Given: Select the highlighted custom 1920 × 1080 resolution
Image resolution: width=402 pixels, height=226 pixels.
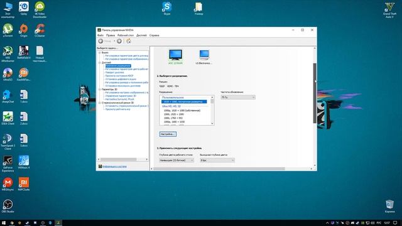Looking at the screenshot, I should tap(184, 102).
